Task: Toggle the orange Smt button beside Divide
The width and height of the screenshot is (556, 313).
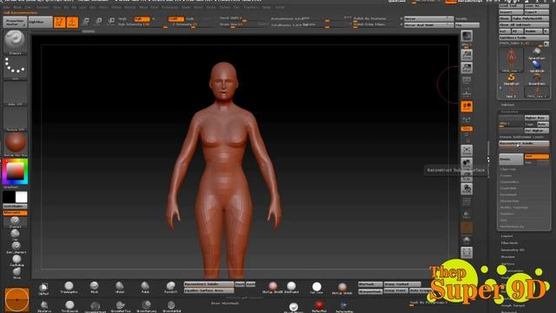Action: coord(537,156)
